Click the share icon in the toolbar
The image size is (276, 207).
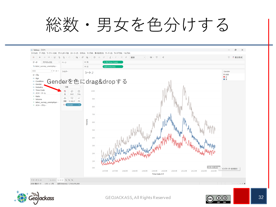click(163, 57)
